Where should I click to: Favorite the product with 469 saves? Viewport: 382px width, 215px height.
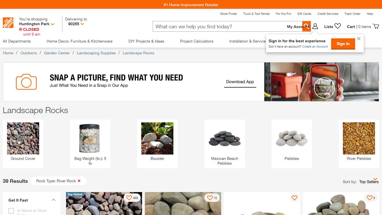pyautogui.click(x=129, y=198)
